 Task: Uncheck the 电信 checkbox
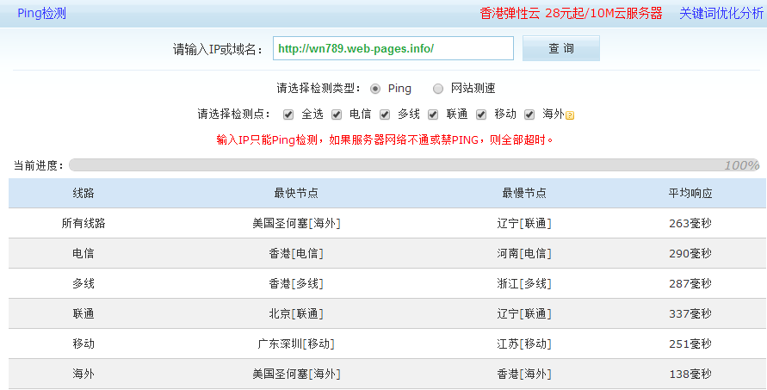337,115
